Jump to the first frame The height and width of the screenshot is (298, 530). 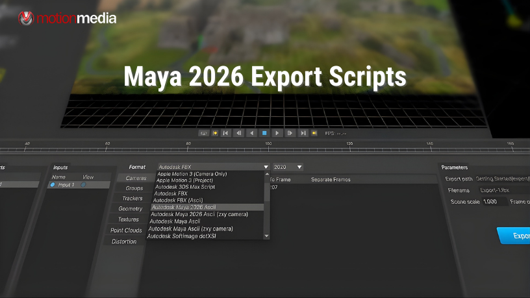225,133
